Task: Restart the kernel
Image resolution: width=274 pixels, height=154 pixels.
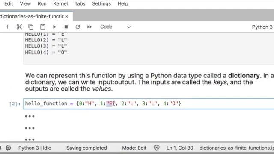Action: click(78, 27)
